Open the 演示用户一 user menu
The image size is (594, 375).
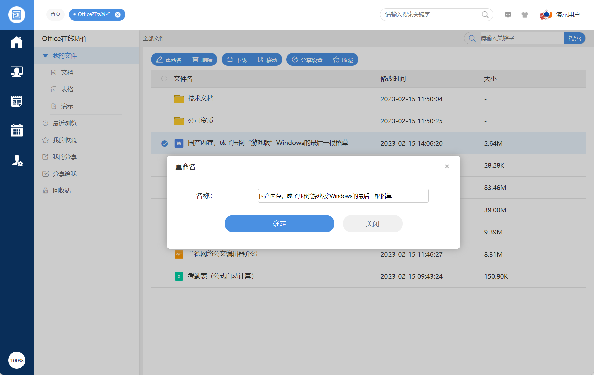pos(570,15)
